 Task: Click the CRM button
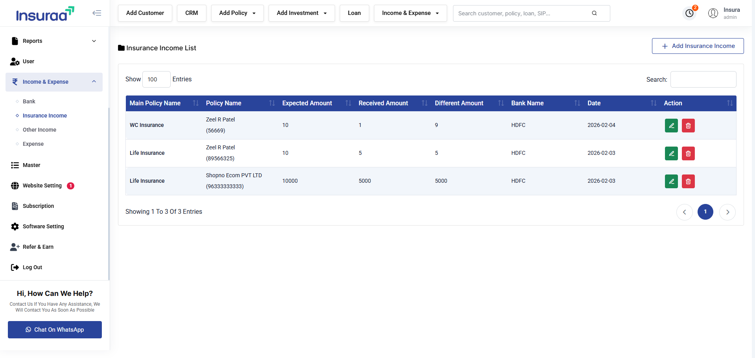[192, 13]
